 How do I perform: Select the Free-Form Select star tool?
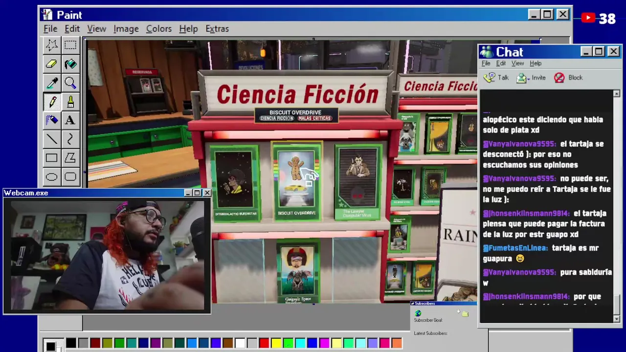pyautogui.click(x=51, y=45)
